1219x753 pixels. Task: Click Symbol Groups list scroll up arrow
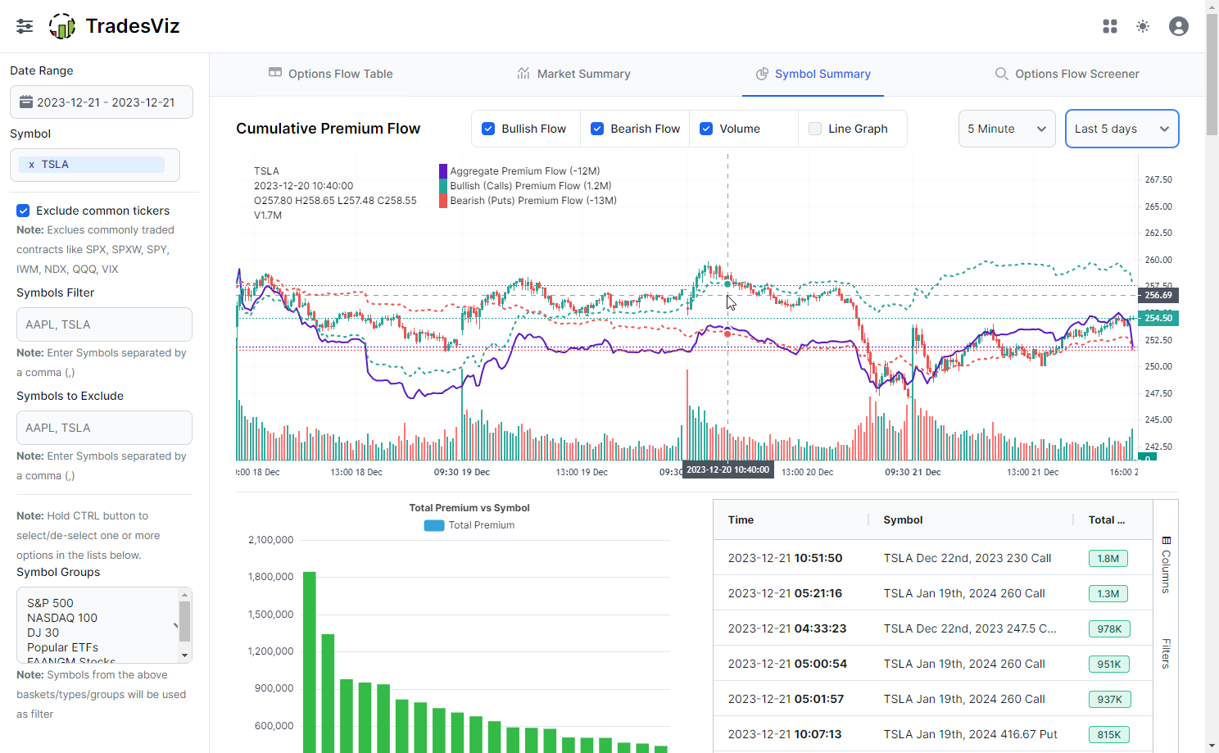(185, 594)
